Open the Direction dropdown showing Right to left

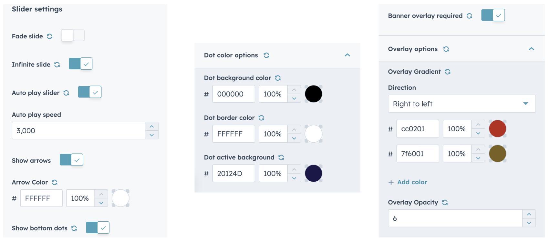[x=461, y=104]
